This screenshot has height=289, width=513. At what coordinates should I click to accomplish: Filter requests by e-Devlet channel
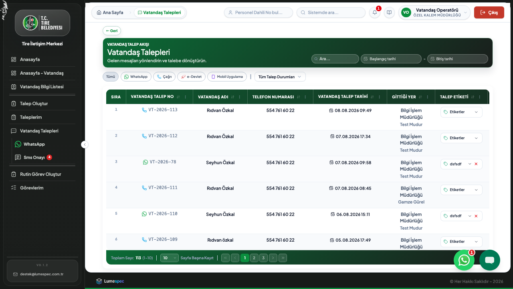(x=192, y=77)
